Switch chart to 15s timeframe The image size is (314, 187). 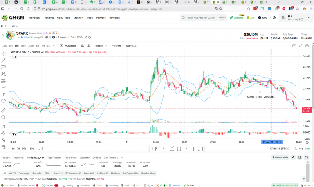click(x=4, y=46)
